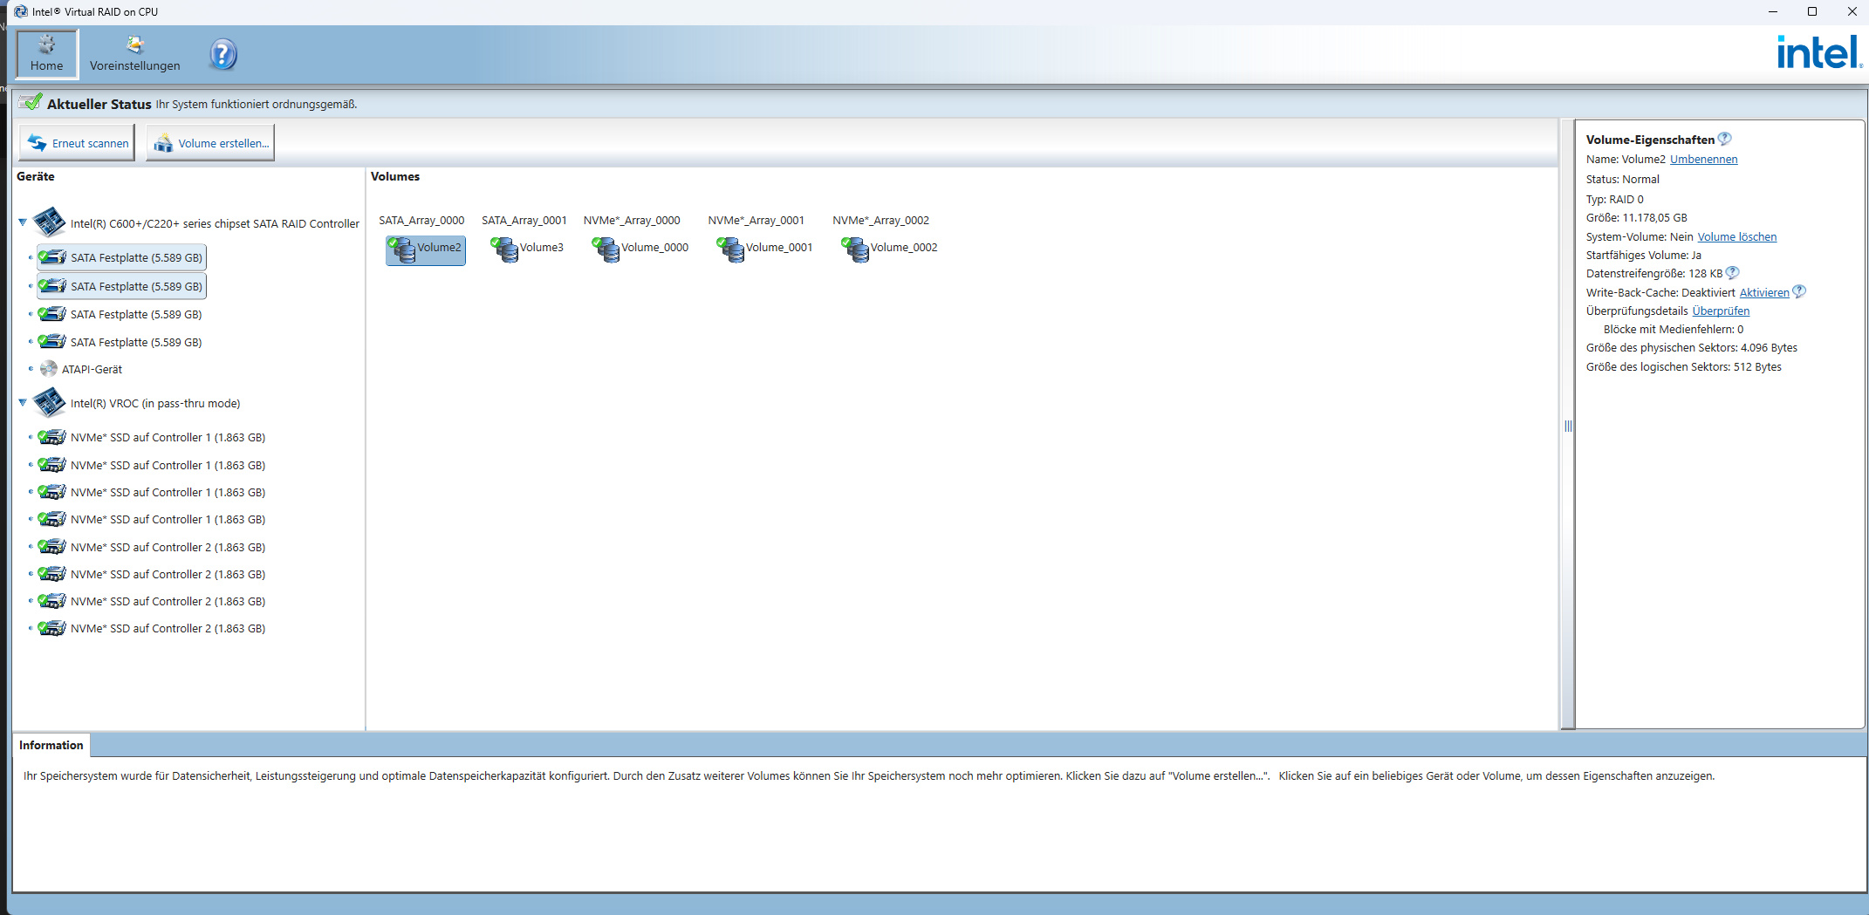Click the Intel logo in header
This screenshot has width=1869, height=915.
tap(1818, 53)
